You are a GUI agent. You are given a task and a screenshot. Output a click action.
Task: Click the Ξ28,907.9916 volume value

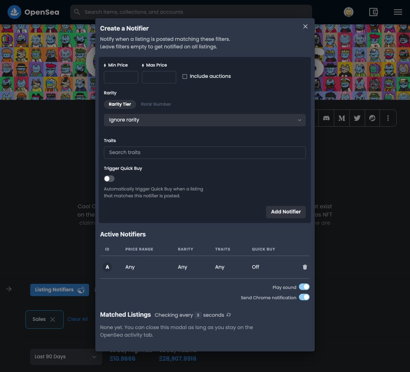click(x=178, y=359)
